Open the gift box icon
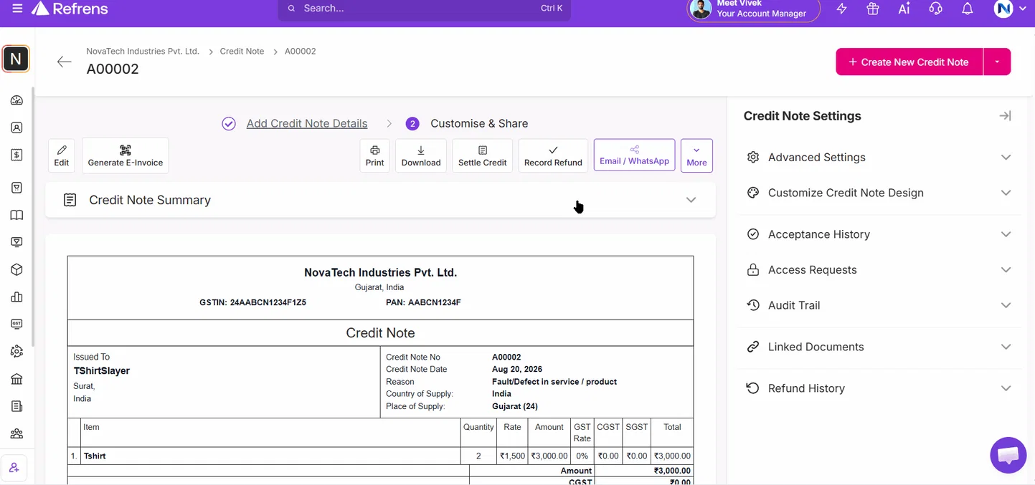This screenshot has height=485, width=1035. (872, 9)
